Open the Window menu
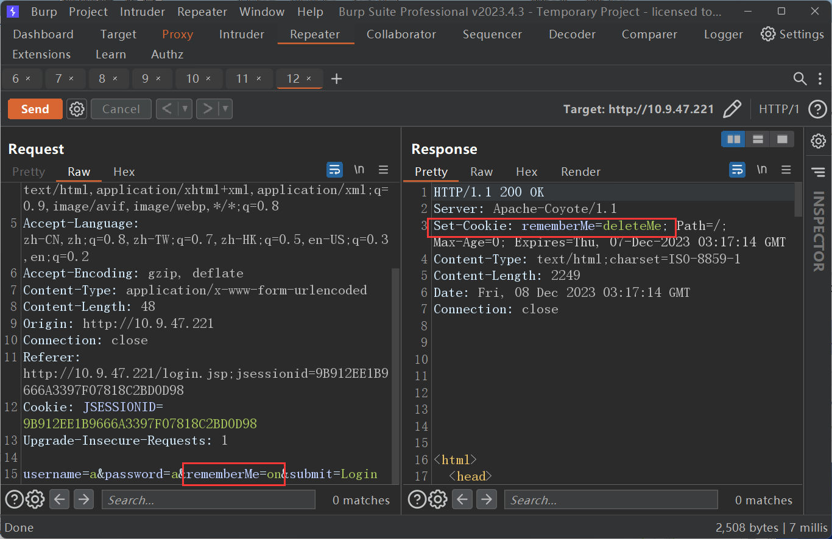 click(262, 12)
